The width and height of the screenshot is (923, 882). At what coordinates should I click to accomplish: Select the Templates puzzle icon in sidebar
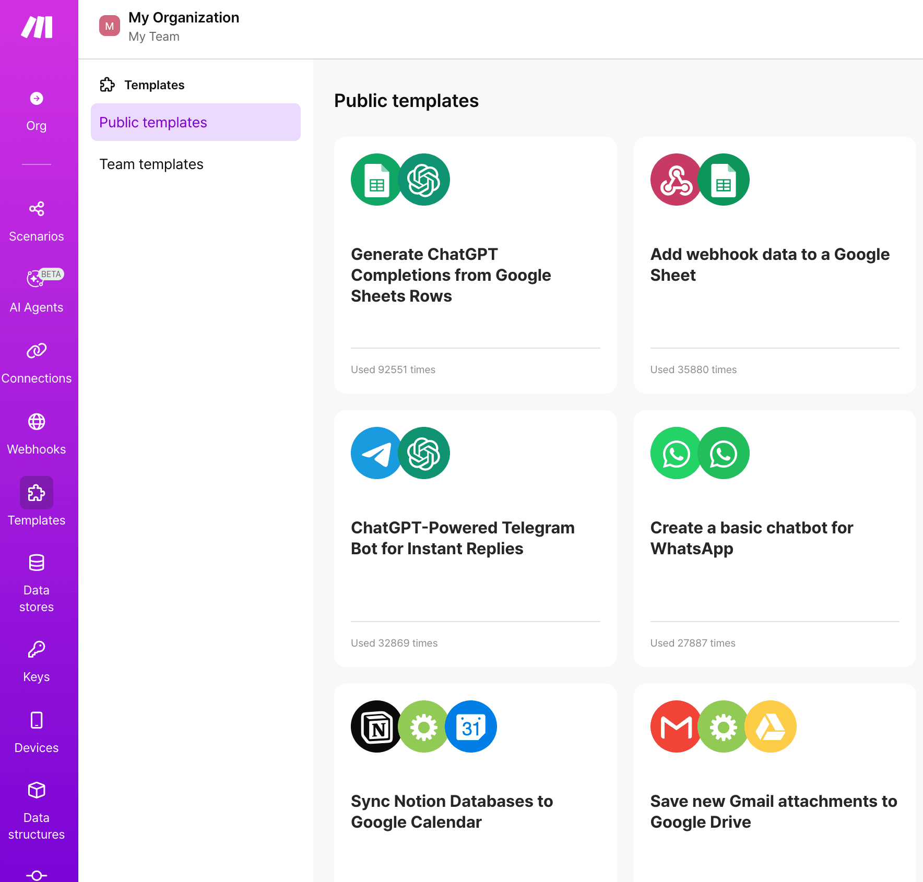(37, 493)
